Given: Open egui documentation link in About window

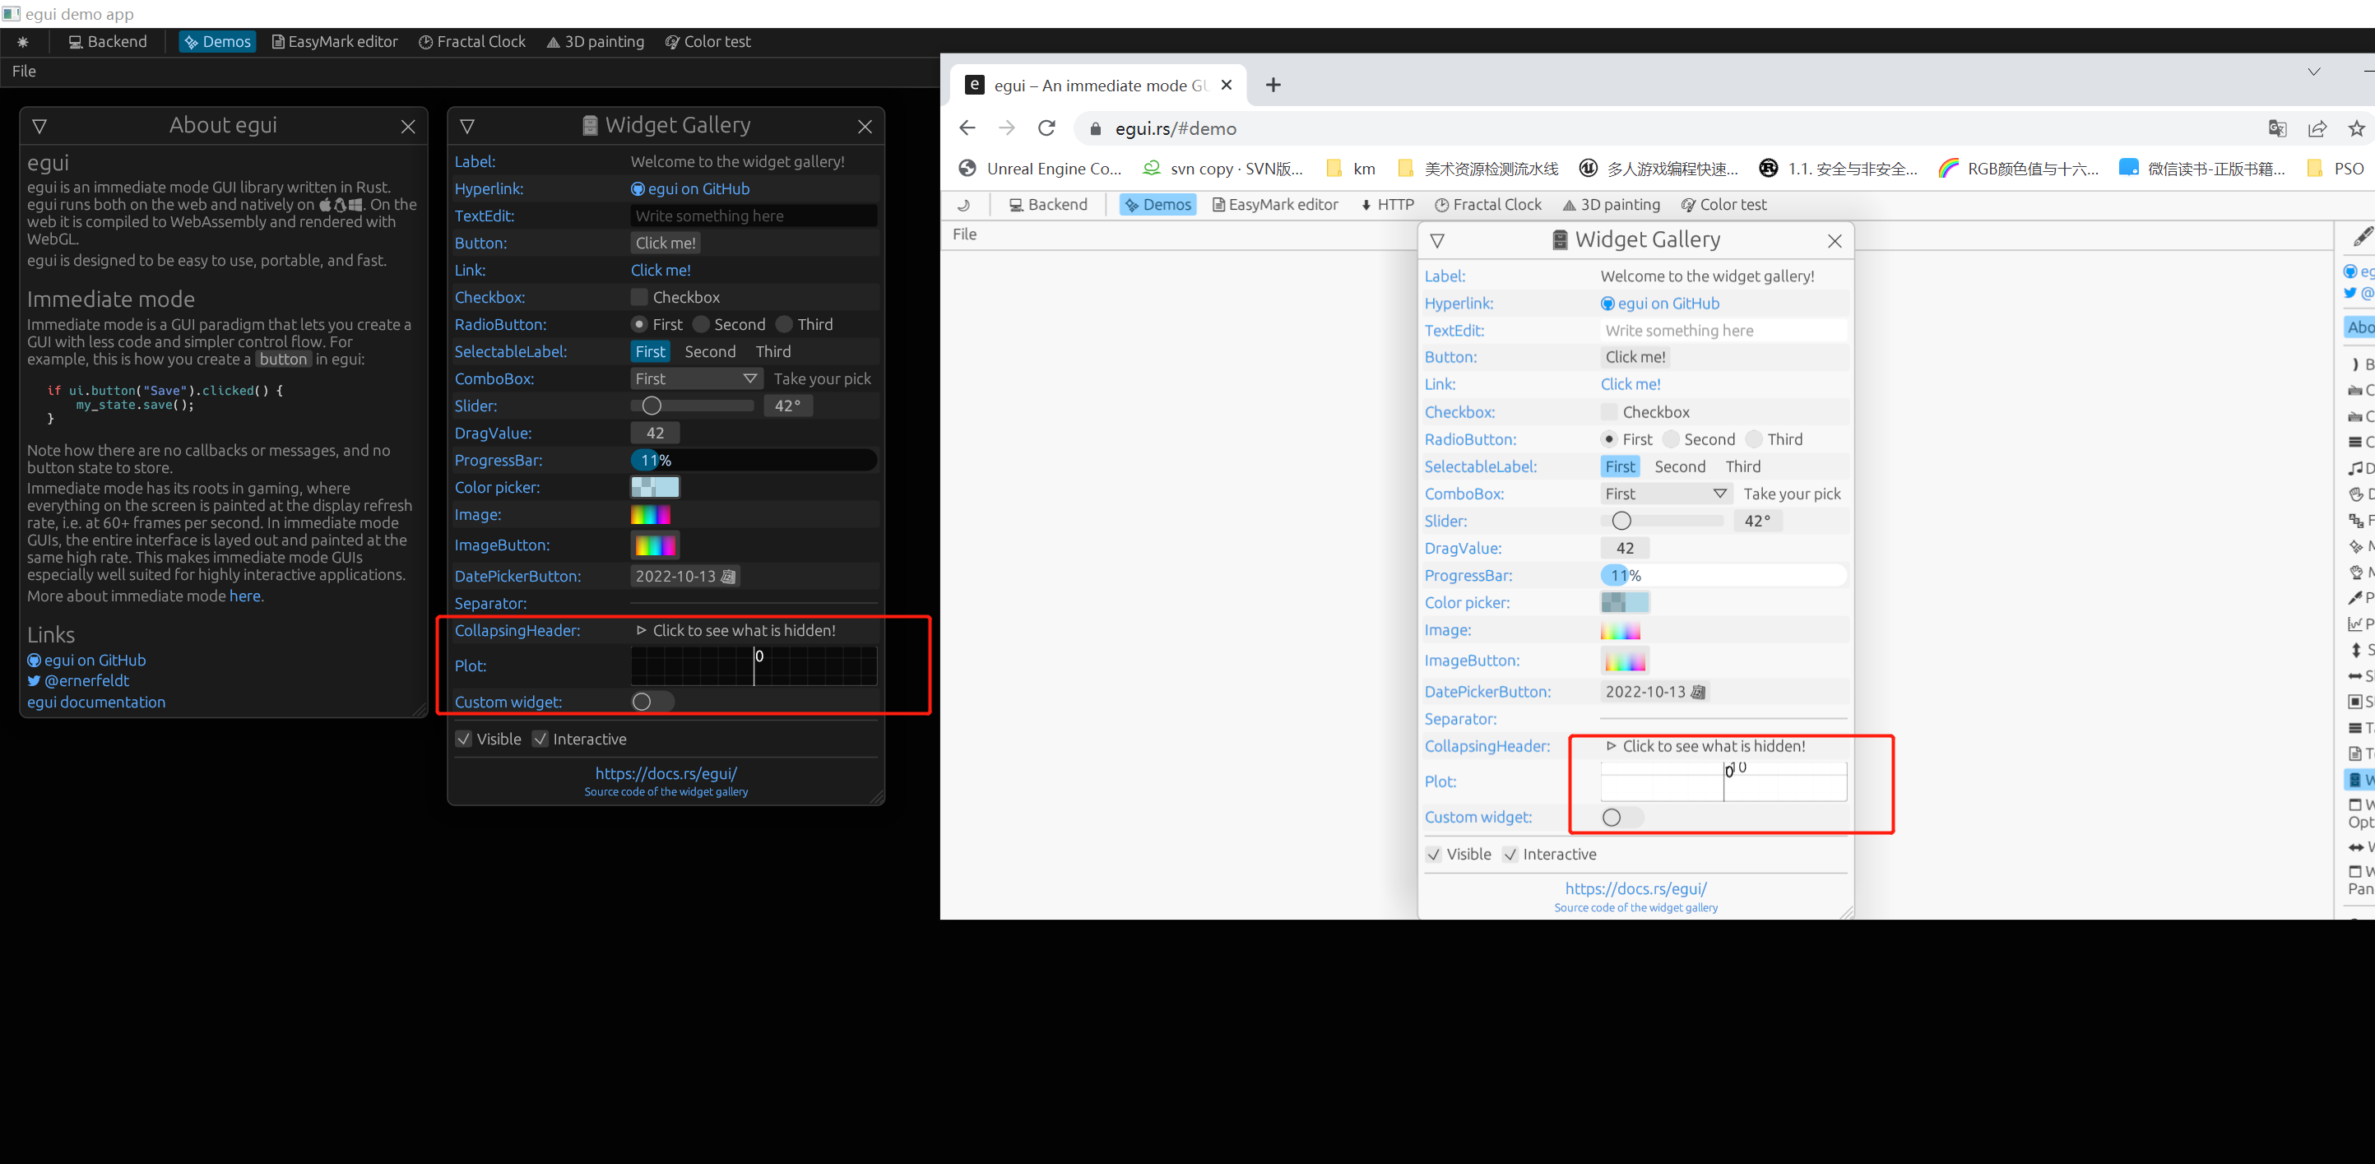Looking at the screenshot, I should [x=96, y=703].
